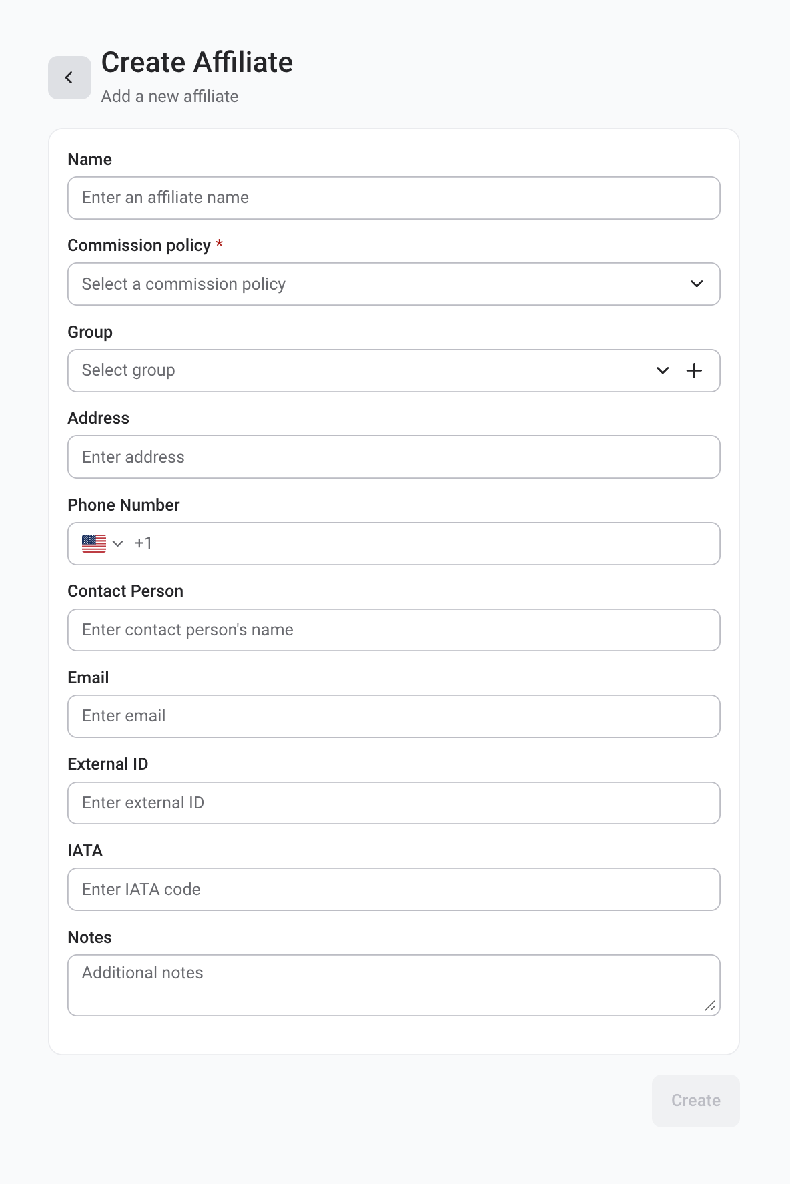The height and width of the screenshot is (1184, 790).
Task: Open the phone country code chevron
Action: tap(118, 543)
